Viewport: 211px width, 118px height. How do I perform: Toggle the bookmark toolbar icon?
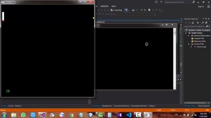pyautogui.click(x=149, y=10)
